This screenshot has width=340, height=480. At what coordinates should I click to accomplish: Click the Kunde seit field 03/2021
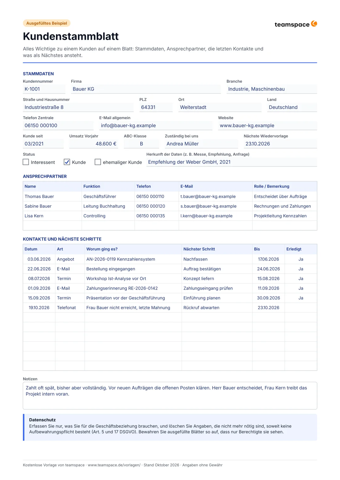pos(43,144)
